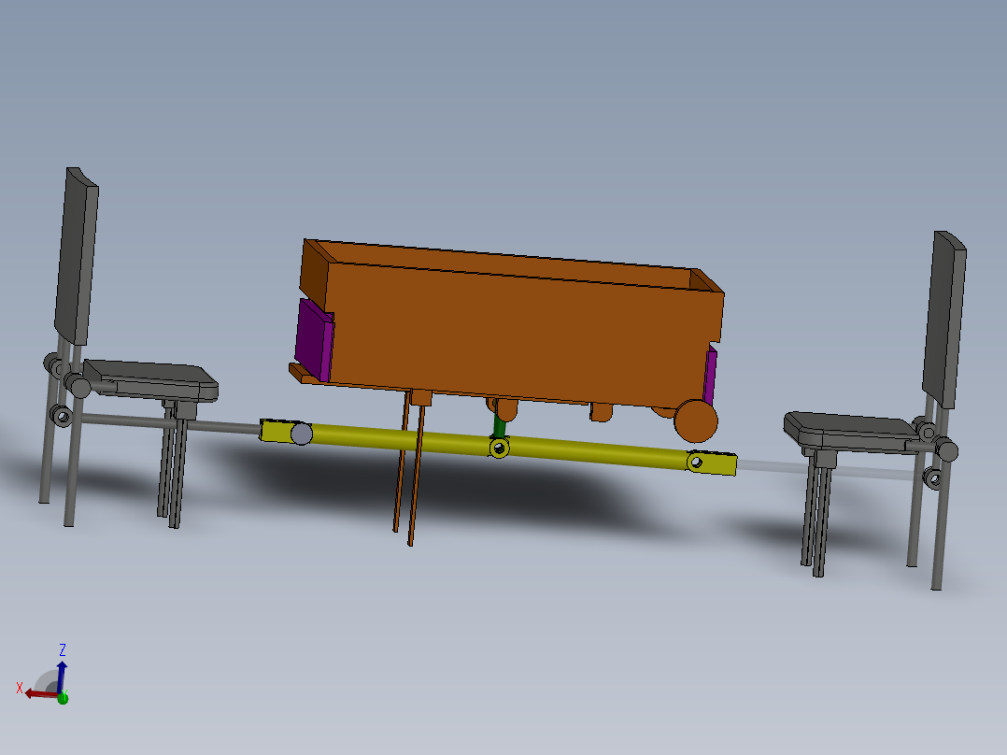This screenshot has height=755, width=1007.
Task: Click the Z label on the triad
Action: pos(62,649)
